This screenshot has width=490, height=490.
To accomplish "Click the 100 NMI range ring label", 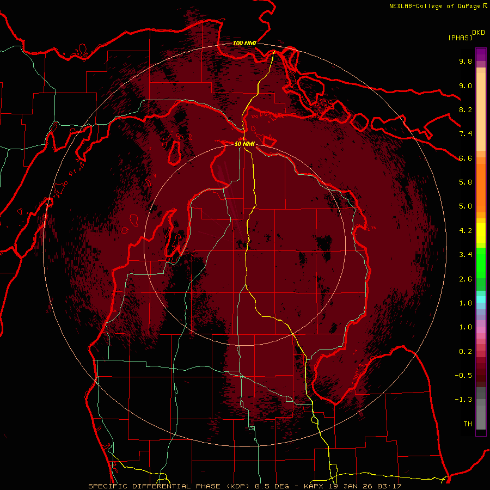I will click(x=244, y=43).
